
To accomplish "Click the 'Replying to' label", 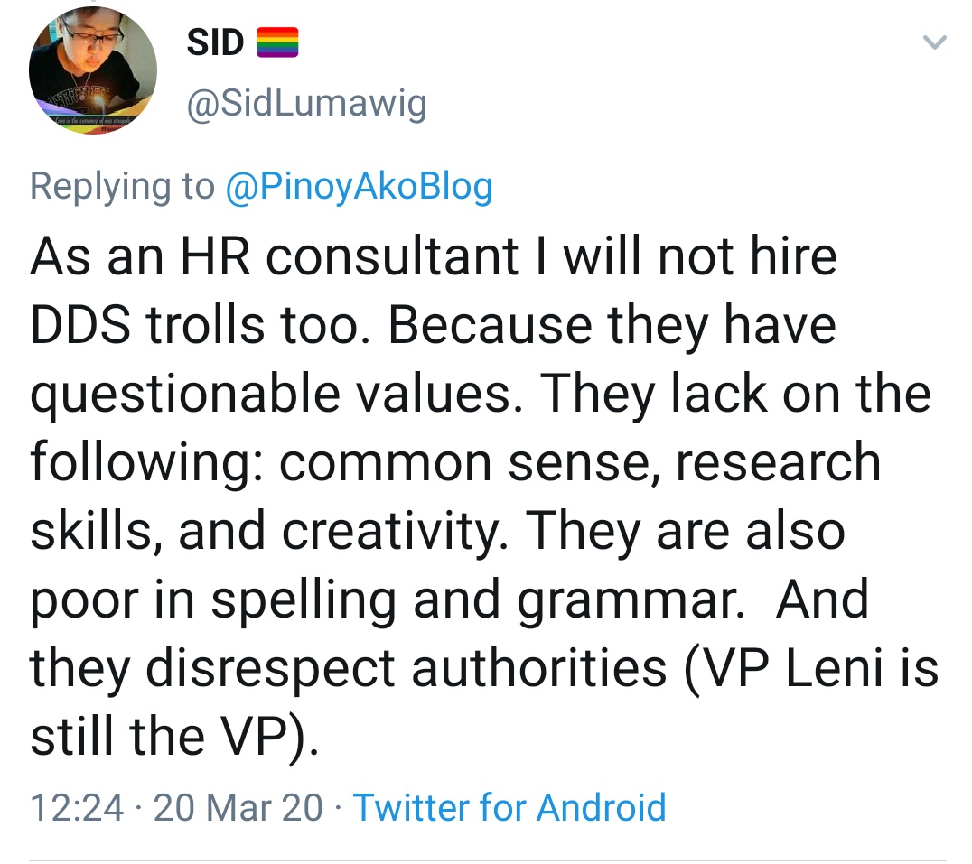I will (x=122, y=186).
